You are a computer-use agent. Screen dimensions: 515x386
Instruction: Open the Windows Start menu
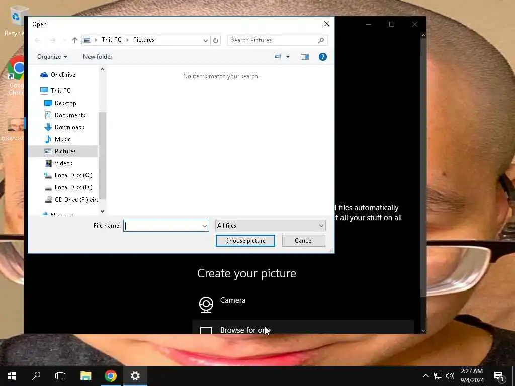[12, 376]
